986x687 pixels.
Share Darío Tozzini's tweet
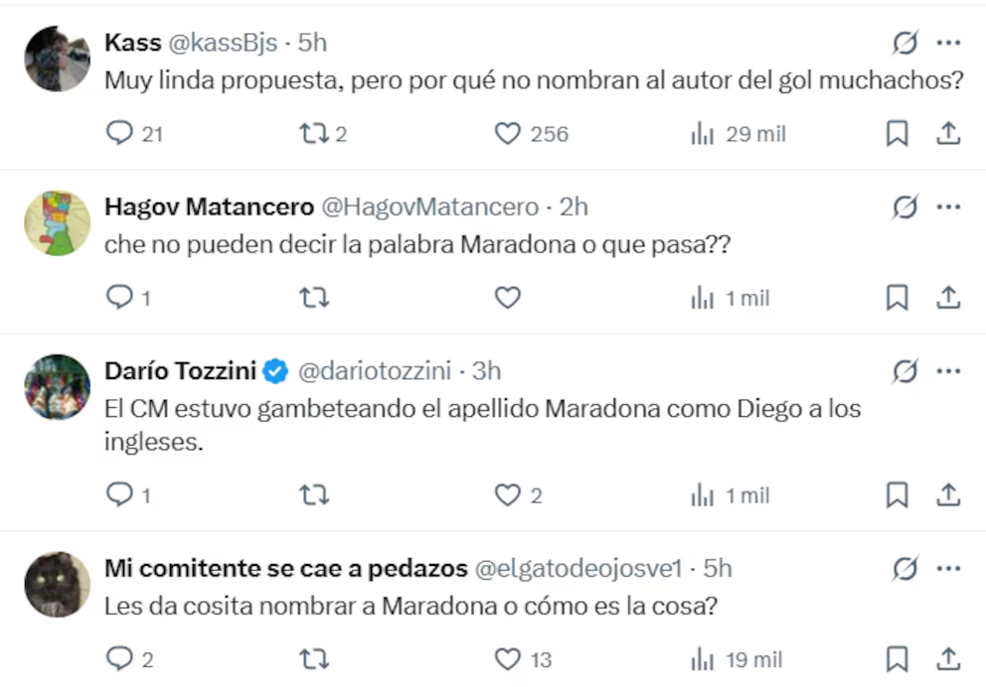(x=948, y=494)
